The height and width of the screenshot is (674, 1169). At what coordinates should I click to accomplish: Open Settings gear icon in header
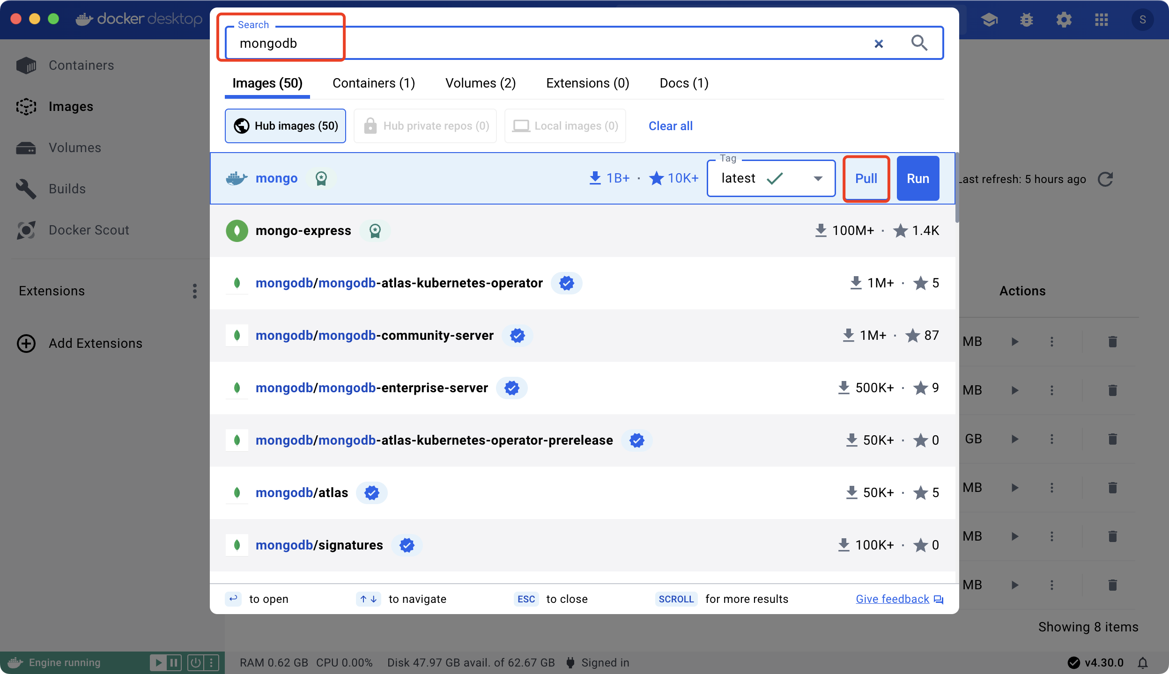click(1064, 20)
